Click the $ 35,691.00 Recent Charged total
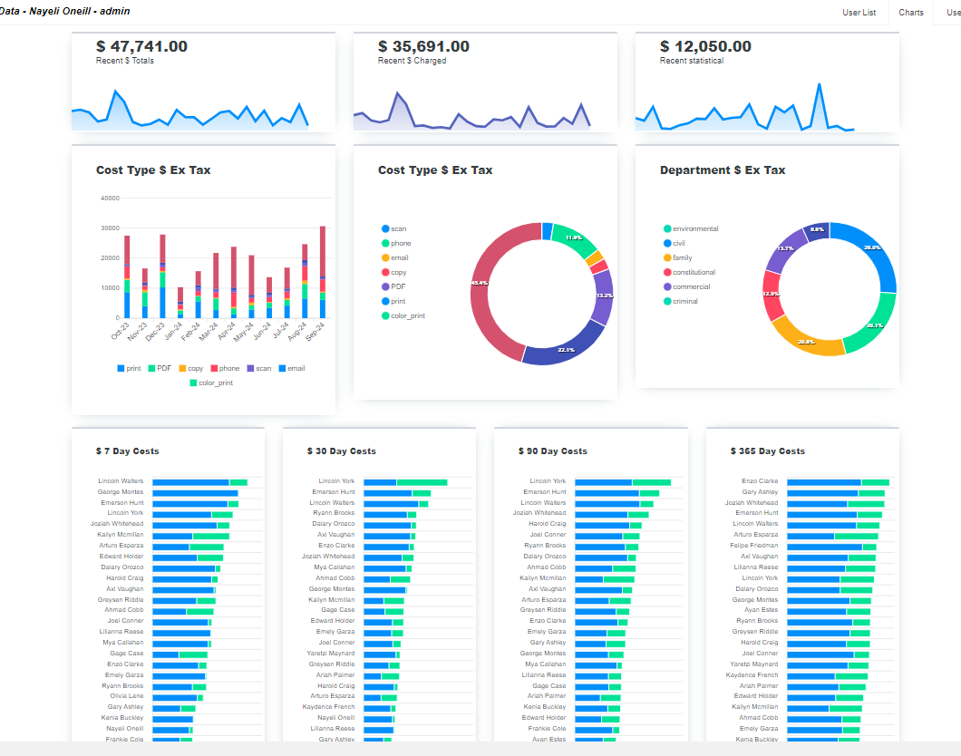 tap(423, 47)
